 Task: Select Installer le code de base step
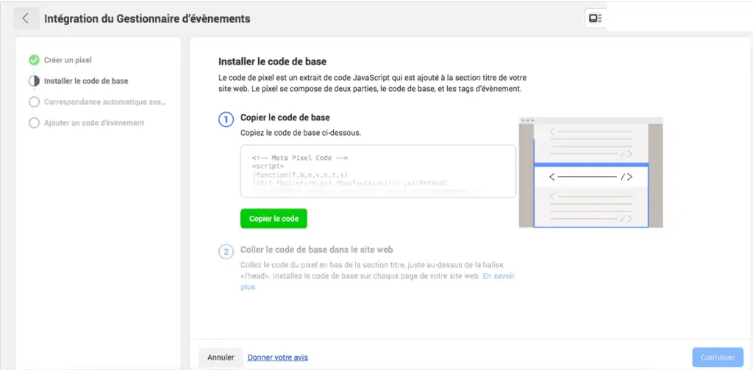click(x=86, y=81)
